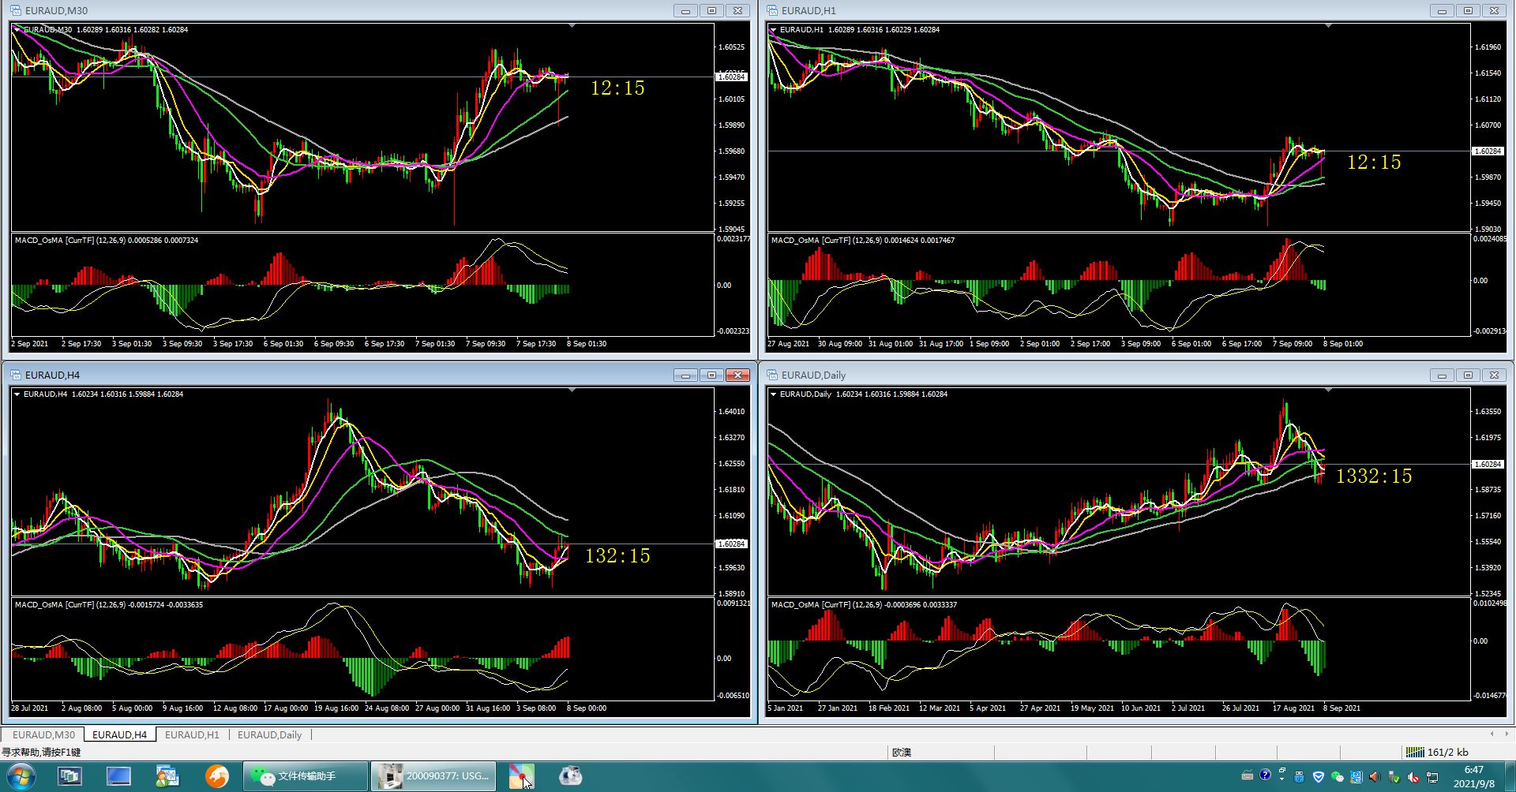Open the clock showing 6:47 2021/9/8
1516x792 pixels.
[1473, 777]
